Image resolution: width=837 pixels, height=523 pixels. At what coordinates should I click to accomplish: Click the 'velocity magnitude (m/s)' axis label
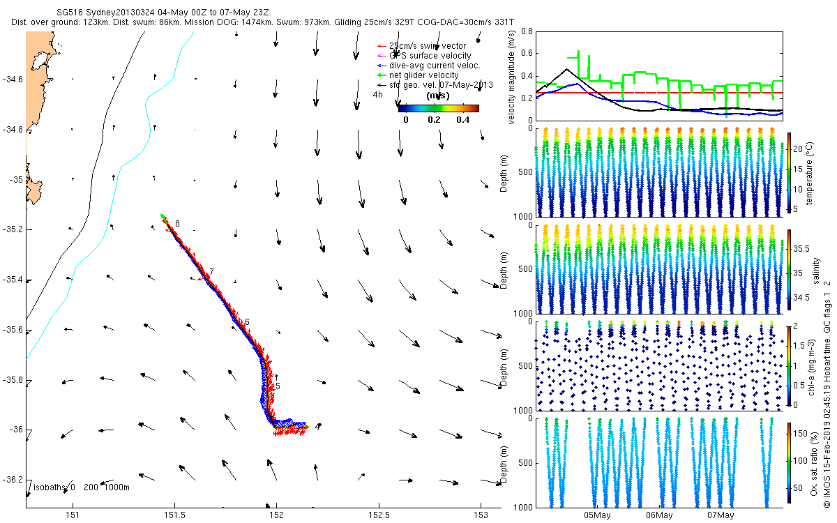click(511, 77)
